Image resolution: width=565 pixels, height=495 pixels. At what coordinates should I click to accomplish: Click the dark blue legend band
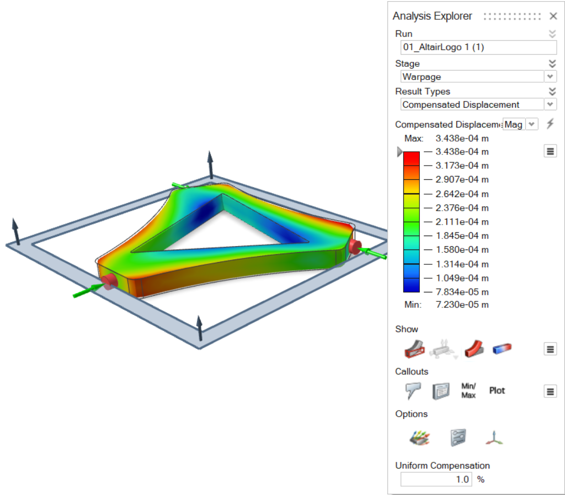[412, 285]
